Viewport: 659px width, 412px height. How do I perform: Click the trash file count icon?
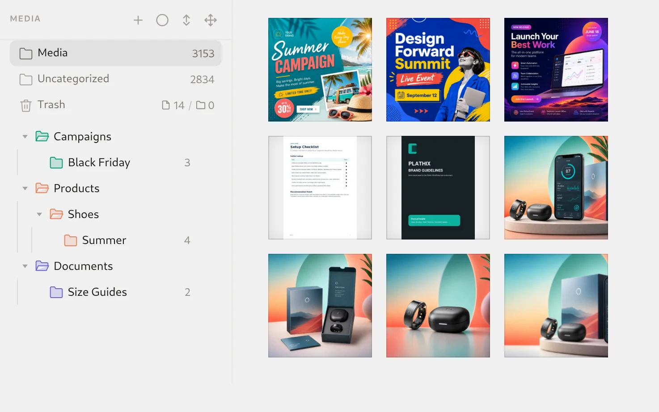pyautogui.click(x=166, y=105)
